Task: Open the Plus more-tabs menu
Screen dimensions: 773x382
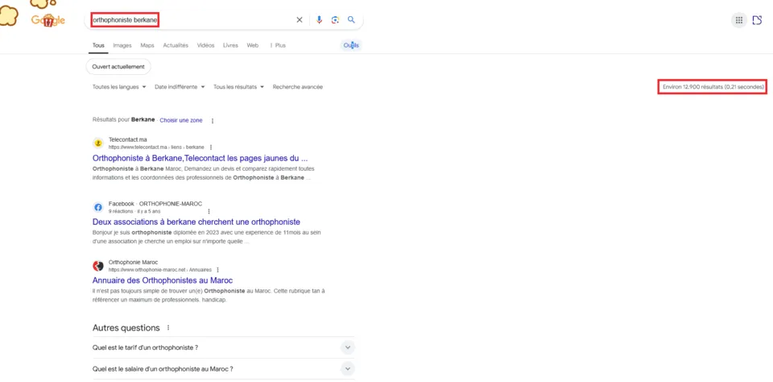Action: 278,45
